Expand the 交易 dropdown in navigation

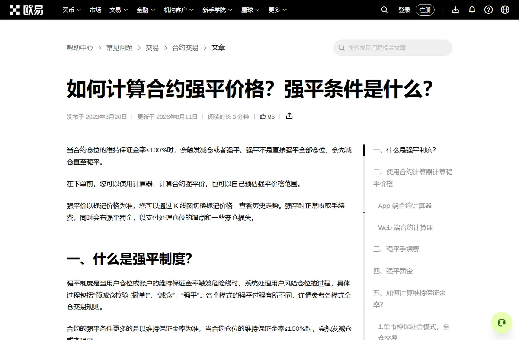[119, 10]
